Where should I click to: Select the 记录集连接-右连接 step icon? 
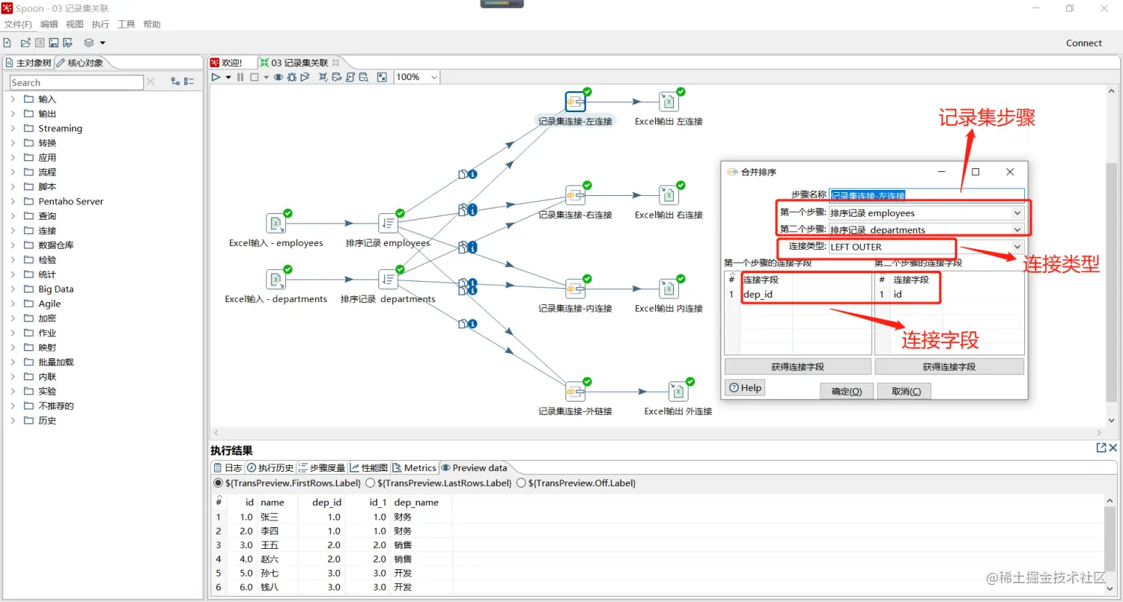[575, 195]
